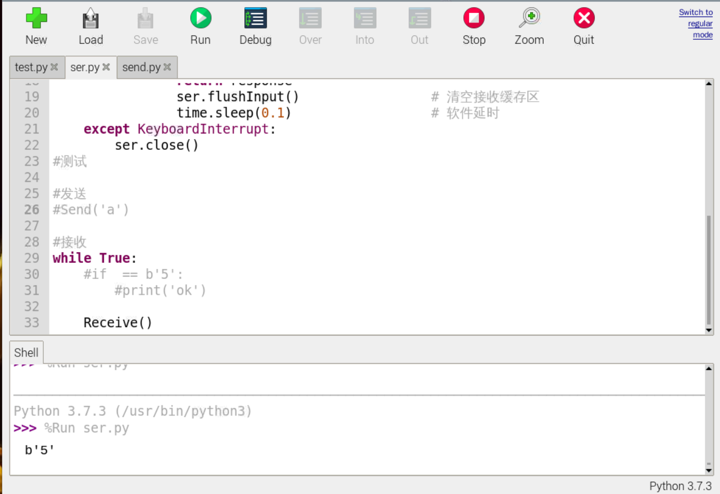Click the comment line #if == b'5':

point(134,275)
